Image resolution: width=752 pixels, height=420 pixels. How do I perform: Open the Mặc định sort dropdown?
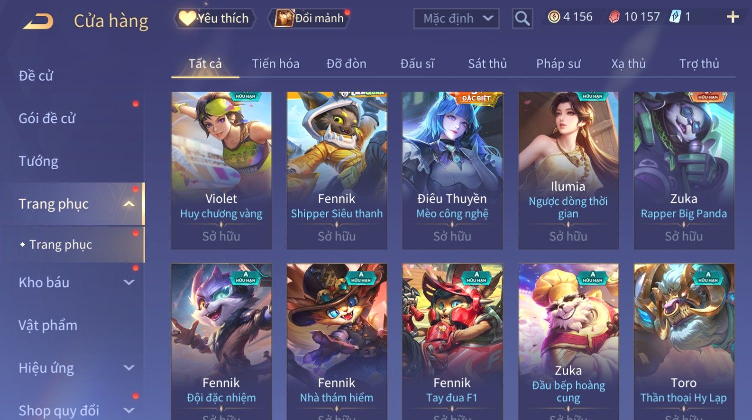(x=457, y=19)
